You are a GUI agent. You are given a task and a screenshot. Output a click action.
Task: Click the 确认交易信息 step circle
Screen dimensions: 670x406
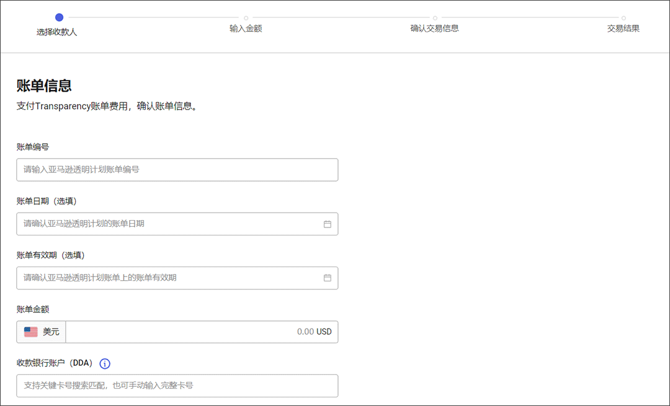(435, 18)
